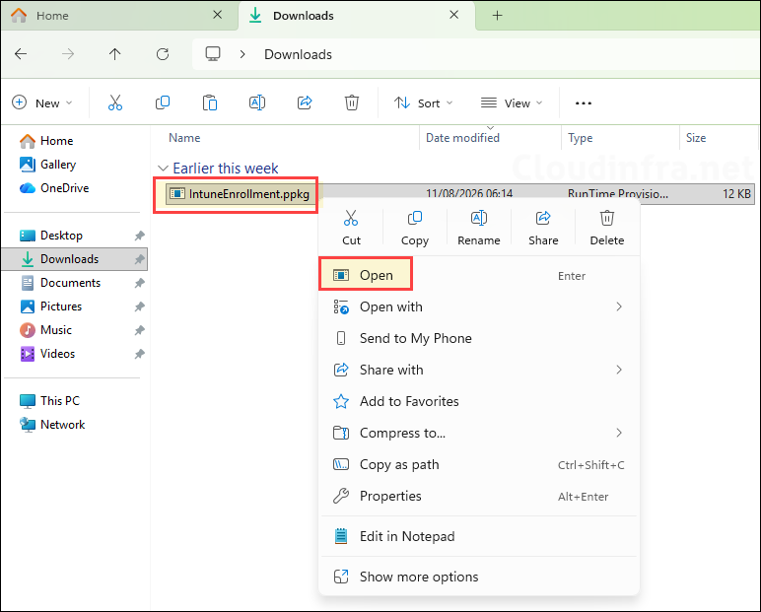Open the New dropdown menu

(42, 102)
